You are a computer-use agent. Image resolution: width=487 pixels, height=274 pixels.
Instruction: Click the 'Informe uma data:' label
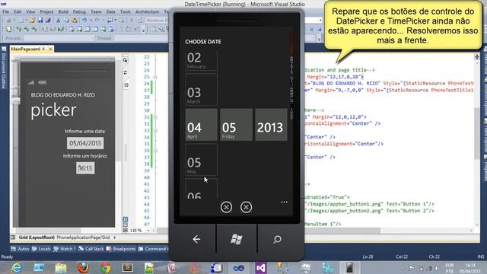click(85, 131)
